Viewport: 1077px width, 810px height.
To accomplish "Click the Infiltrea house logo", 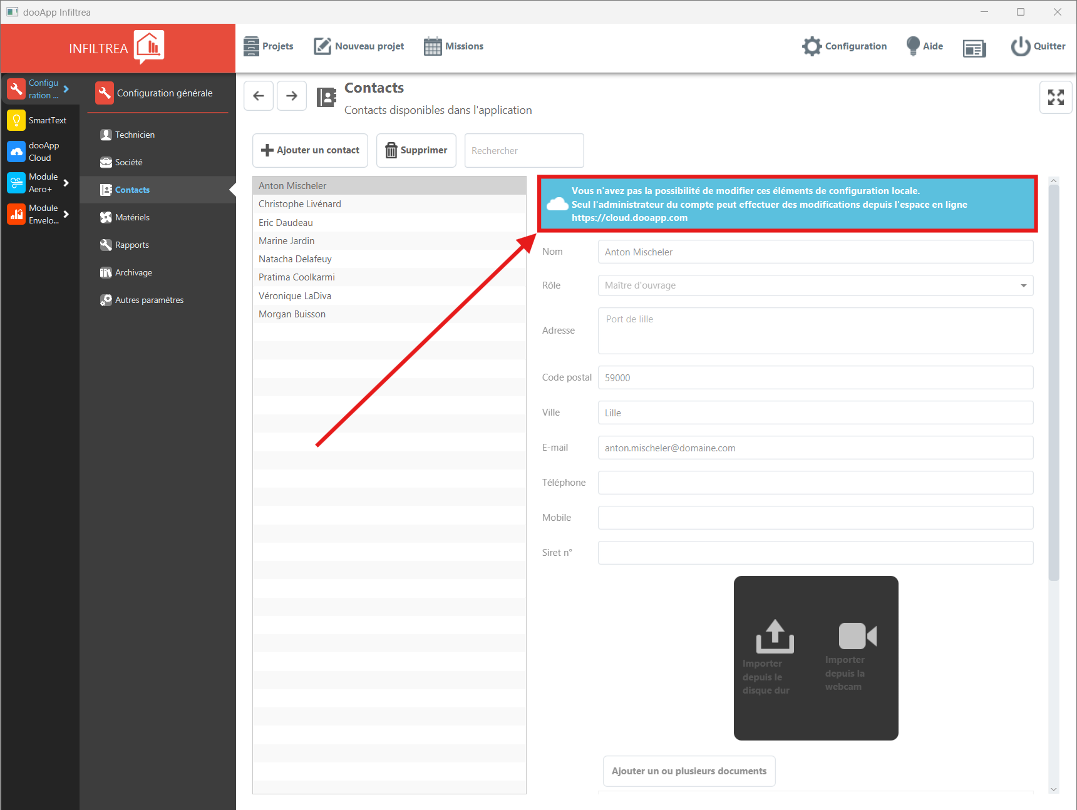I will coord(149,47).
